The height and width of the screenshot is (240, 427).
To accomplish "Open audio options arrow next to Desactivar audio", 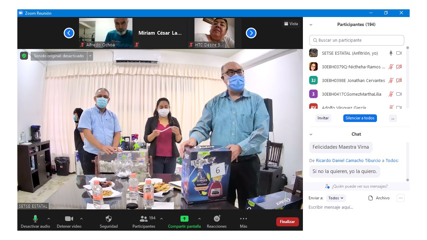I will point(49,219).
